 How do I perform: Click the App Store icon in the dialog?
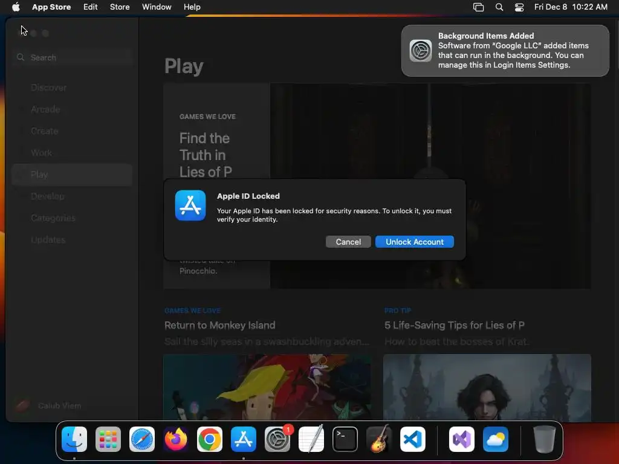190,205
